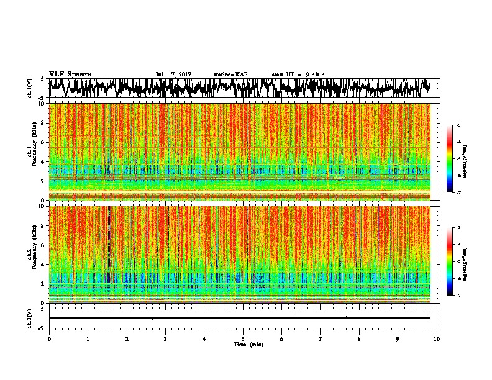This screenshot has height=380, width=492.
Task: Click the date "Jul. 17, 2017"
Action: [x=173, y=75]
